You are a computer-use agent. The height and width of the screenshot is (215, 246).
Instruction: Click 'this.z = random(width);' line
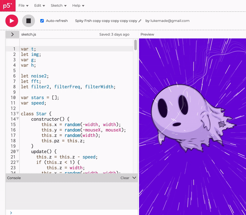(71, 135)
